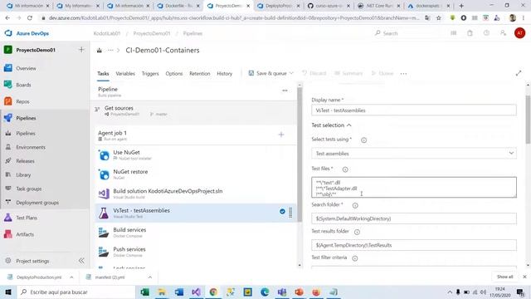Screen dimensions: 531x299
Task: Open Repos in the sidebar
Action: coord(22,101)
